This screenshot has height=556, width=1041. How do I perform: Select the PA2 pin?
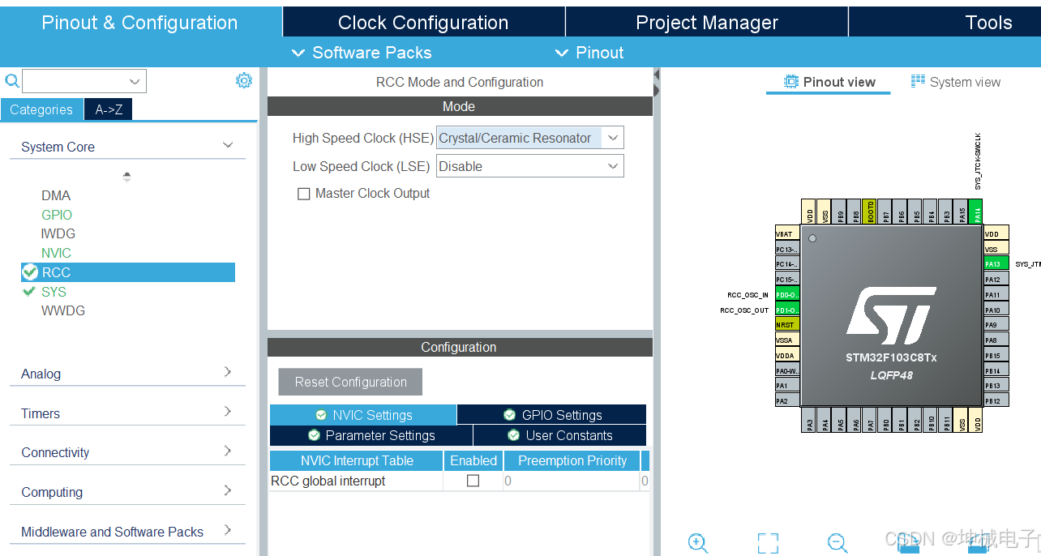point(787,400)
